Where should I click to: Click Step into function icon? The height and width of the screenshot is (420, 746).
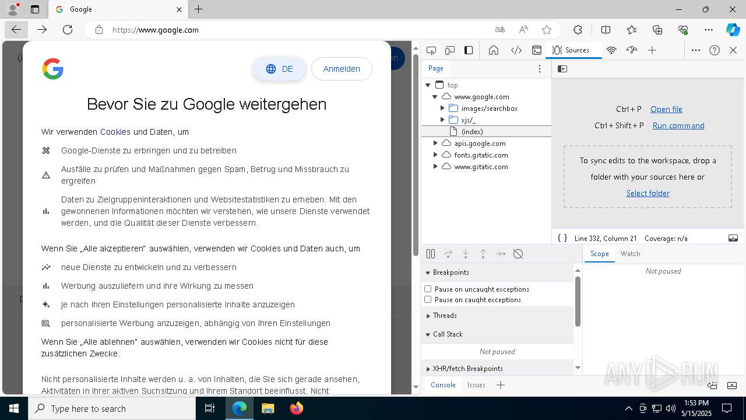(x=466, y=254)
